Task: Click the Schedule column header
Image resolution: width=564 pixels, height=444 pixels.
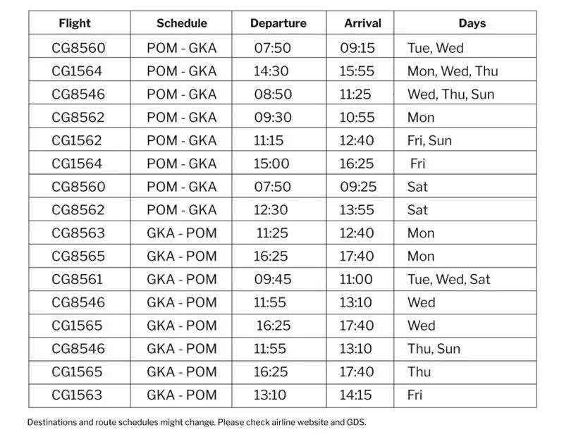Action: pyautogui.click(x=182, y=23)
